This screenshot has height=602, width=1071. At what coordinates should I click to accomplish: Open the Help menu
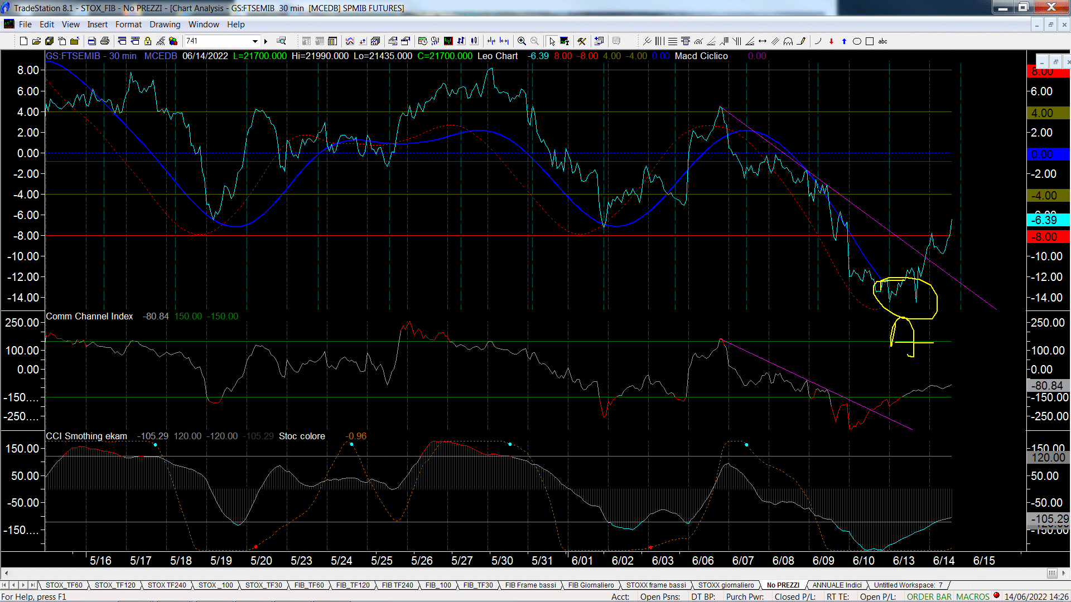pyautogui.click(x=235, y=25)
